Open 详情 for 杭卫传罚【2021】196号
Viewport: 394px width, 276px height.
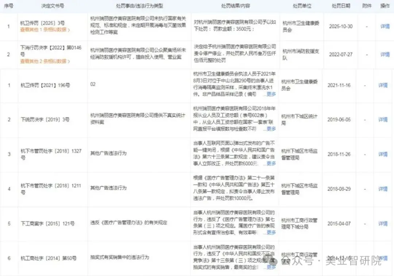(x=383, y=85)
